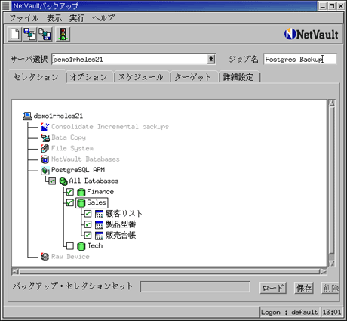Select the 製品型番 table label
347x321 pixels.
121,224
